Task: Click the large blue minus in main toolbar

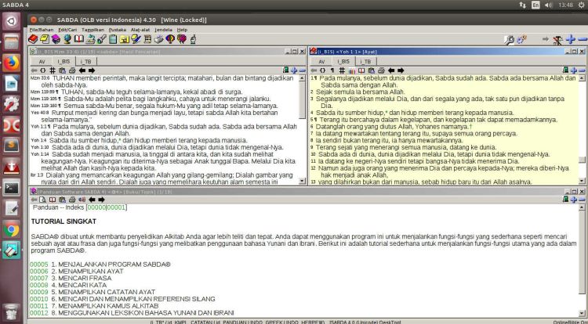Action: 583,39
